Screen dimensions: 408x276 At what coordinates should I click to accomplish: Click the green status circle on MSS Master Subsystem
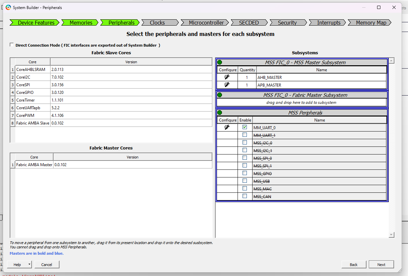click(219, 61)
